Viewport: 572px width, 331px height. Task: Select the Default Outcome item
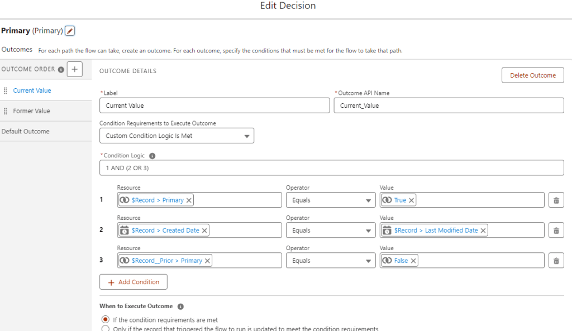point(26,132)
